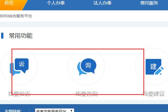This screenshot has width=168, height=112.
Task: Go to 个人办事 menu
Action: (56, 3)
